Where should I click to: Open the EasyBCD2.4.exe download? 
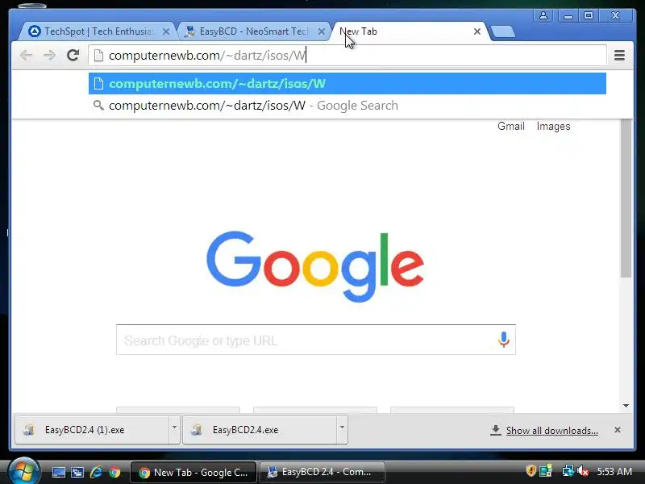(x=260, y=430)
